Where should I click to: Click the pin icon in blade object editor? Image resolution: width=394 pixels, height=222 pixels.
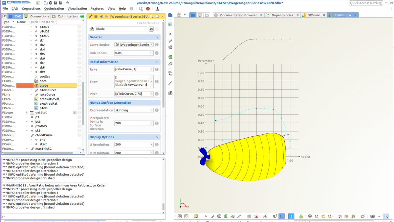point(91,16)
